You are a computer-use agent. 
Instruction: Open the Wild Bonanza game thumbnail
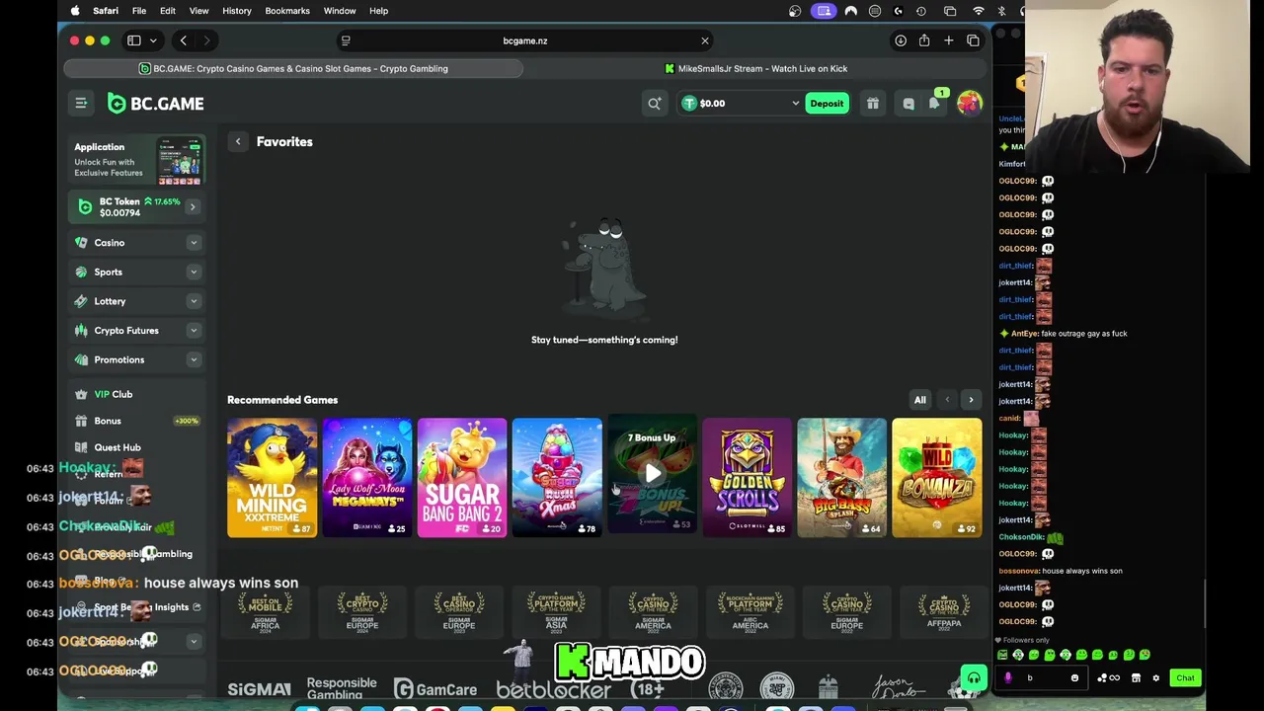click(x=936, y=478)
